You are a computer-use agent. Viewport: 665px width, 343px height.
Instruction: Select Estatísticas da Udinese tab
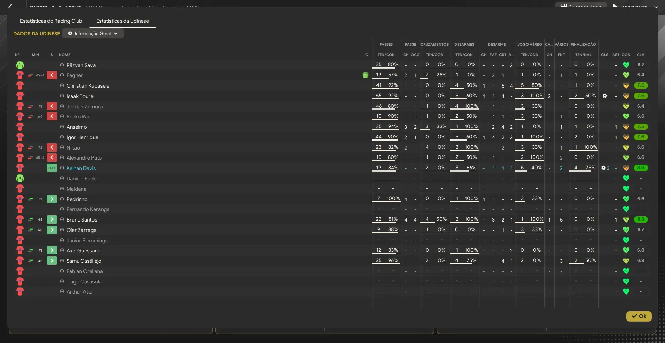tap(123, 21)
